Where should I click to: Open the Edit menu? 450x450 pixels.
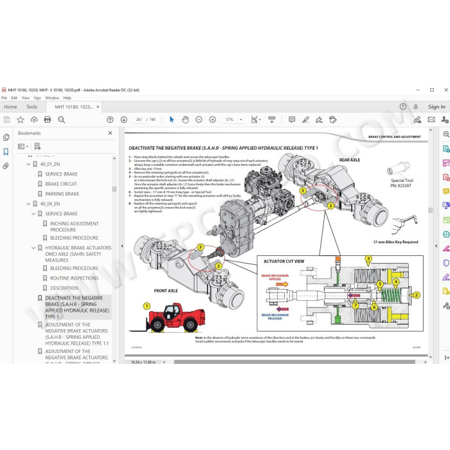tap(14, 98)
